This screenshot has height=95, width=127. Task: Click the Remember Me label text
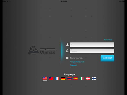tap(76, 58)
